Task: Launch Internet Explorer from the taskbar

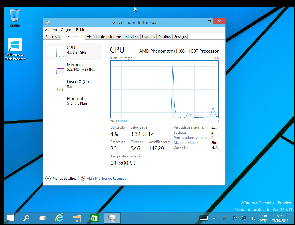Action: pyautogui.click(x=59, y=218)
